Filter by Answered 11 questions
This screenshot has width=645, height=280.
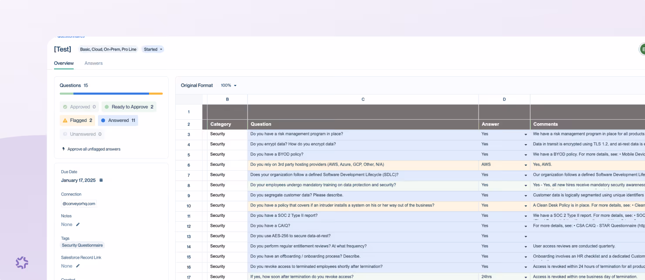118,120
